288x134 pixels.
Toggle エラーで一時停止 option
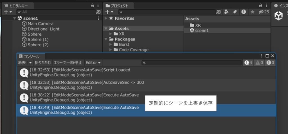point(68,63)
